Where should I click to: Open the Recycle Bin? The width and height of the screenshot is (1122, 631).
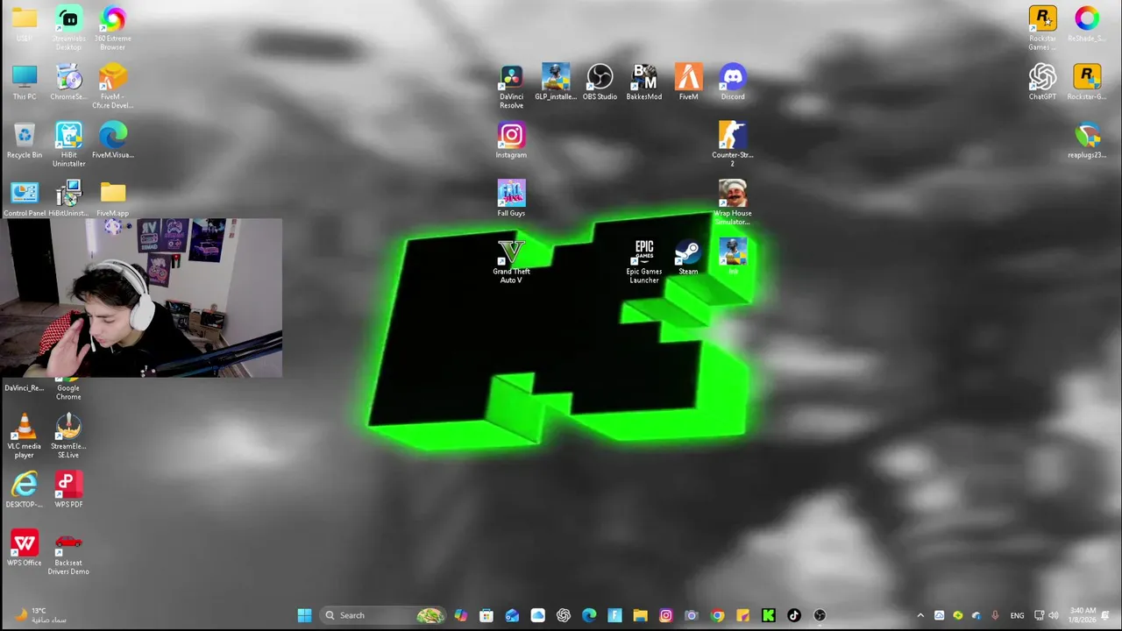25,140
